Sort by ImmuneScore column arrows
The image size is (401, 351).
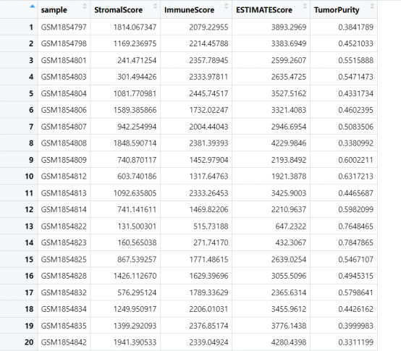pos(226,7)
